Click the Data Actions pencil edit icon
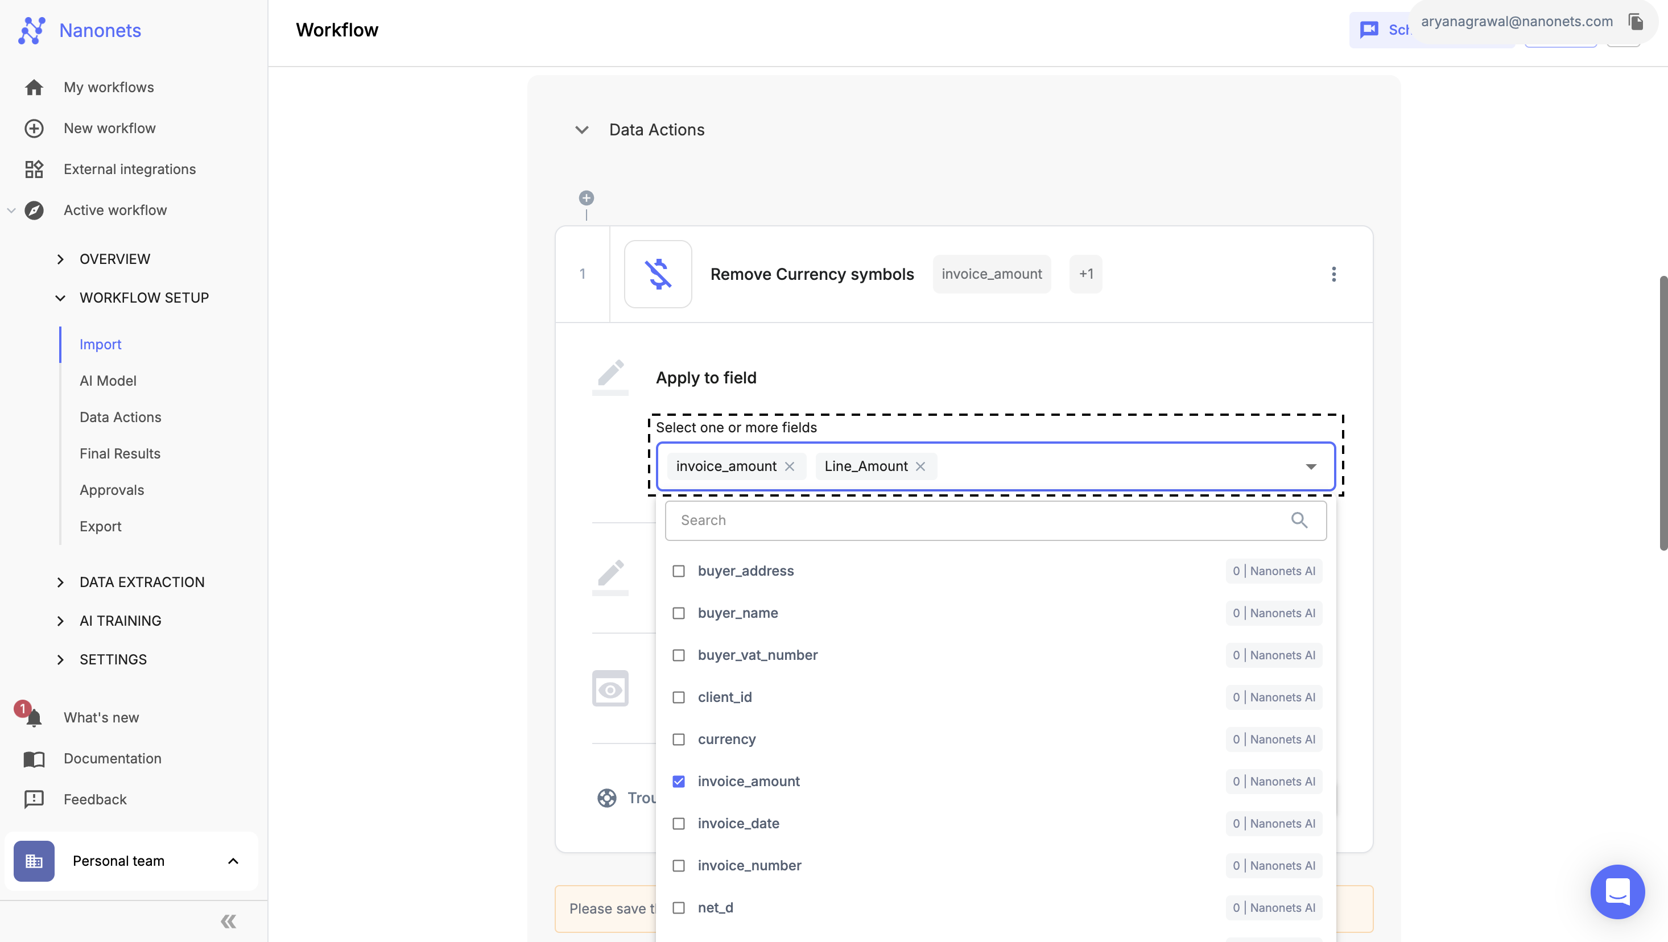 (610, 377)
